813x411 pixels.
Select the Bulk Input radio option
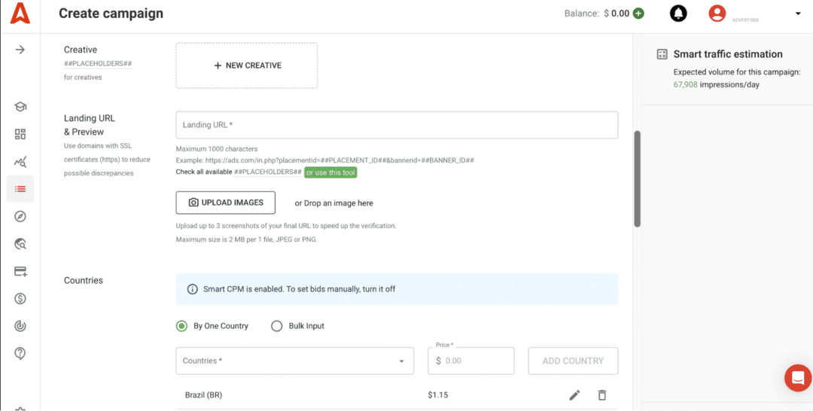[276, 326]
